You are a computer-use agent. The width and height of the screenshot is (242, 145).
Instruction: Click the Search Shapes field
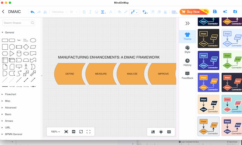coord(19,23)
